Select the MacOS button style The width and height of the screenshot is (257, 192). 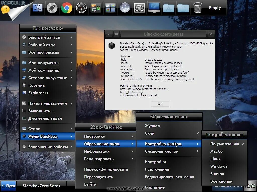(225, 151)
